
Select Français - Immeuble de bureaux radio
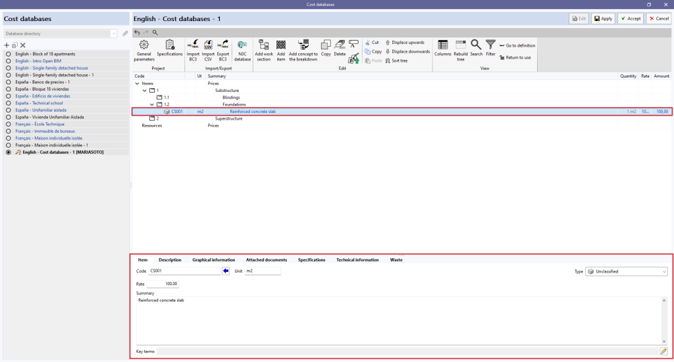pyautogui.click(x=8, y=131)
